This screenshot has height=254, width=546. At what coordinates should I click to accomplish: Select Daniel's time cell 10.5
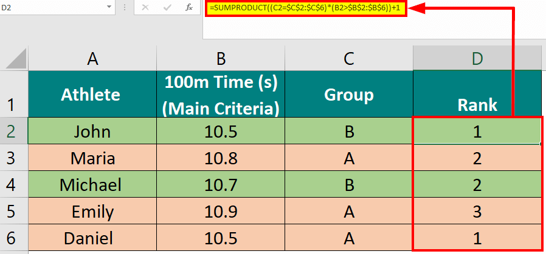[x=221, y=238]
